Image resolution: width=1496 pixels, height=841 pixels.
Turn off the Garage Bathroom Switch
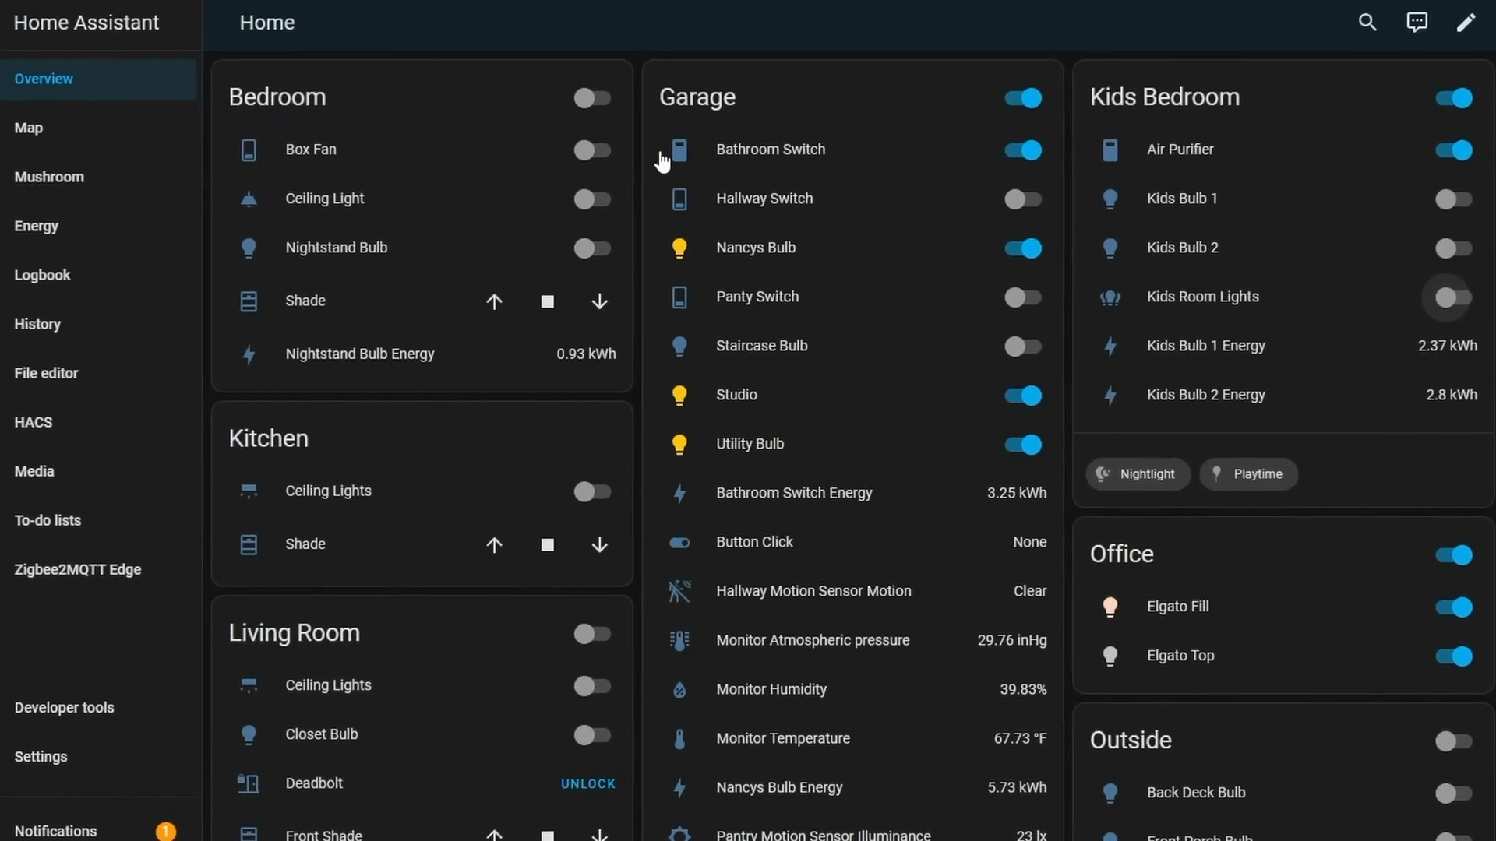point(1022,150)
